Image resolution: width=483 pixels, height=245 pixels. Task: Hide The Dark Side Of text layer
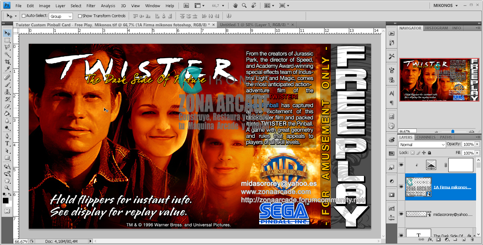tap(401, 235)
